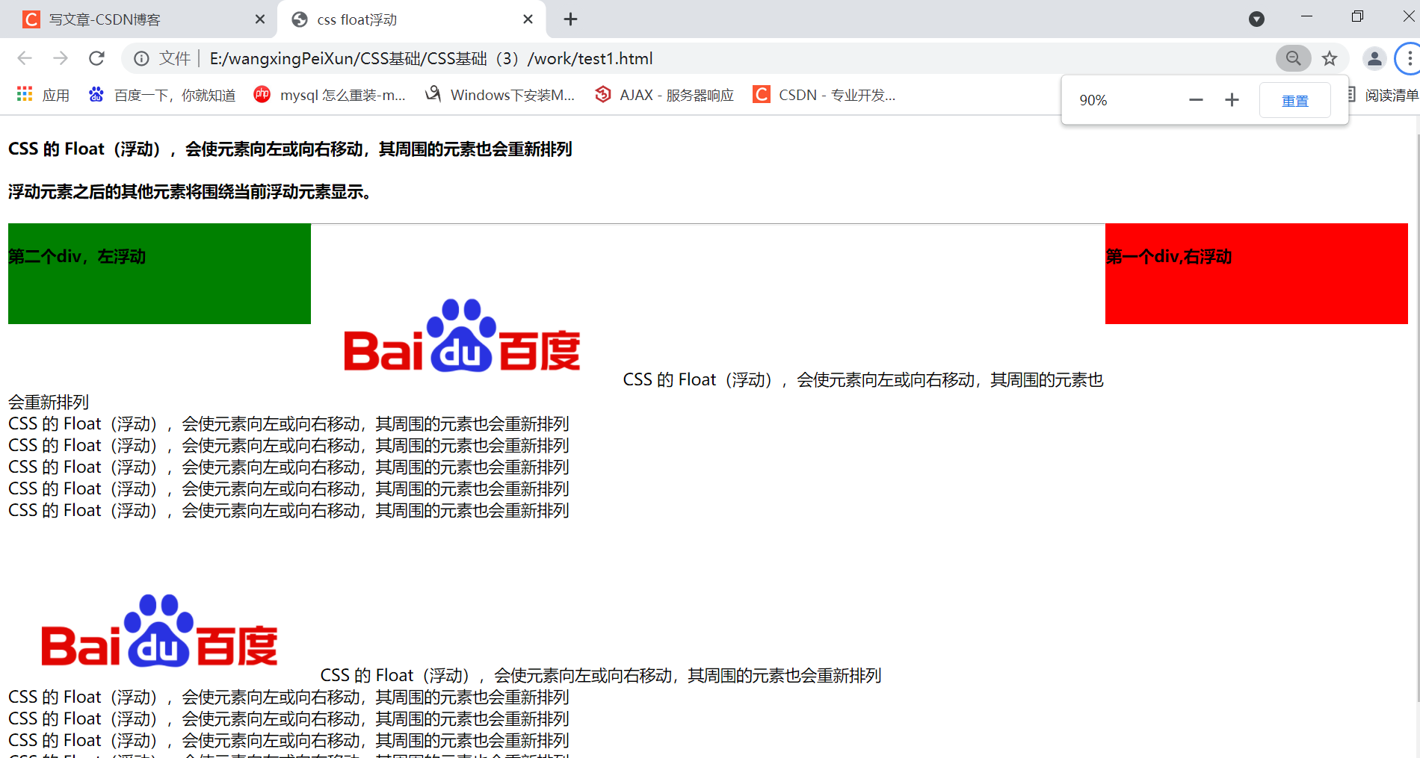This screenshot has width=1420, height=758.
Task: Reset zoom with the 重置 button
Action: tap(1295, 100)
